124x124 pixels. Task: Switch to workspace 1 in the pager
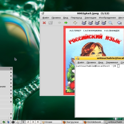(23, 122)
